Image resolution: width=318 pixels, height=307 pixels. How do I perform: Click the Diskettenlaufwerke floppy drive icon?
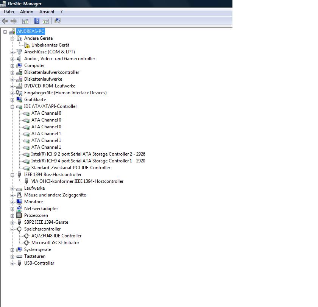click(19, 79)
